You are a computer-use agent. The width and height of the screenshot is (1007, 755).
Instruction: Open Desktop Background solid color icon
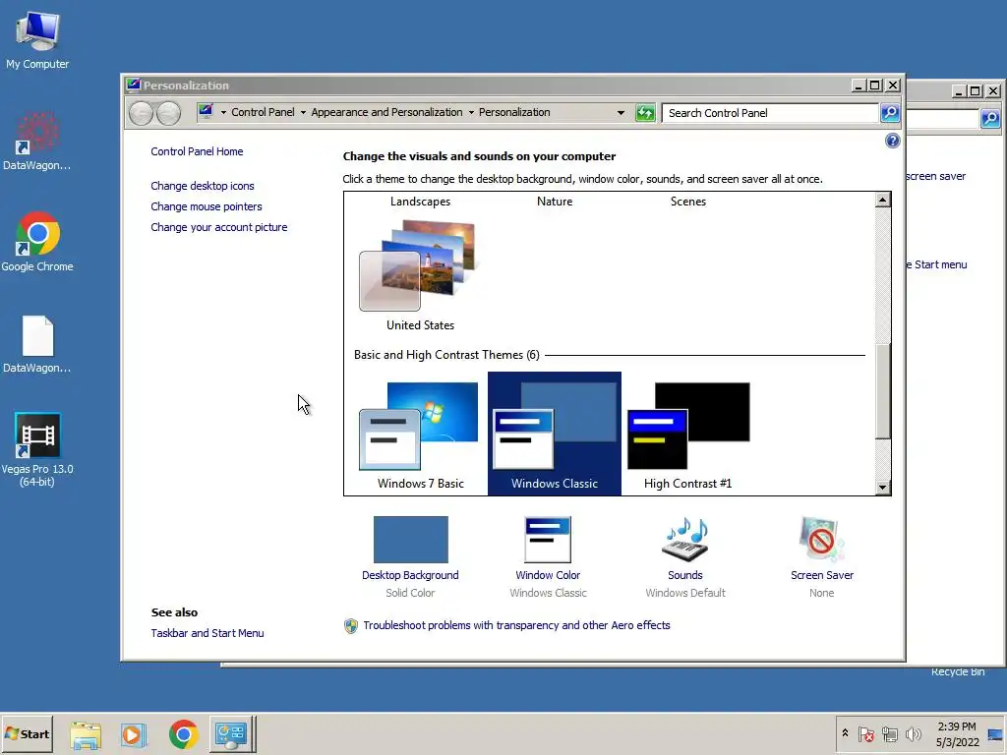(410, 540)
